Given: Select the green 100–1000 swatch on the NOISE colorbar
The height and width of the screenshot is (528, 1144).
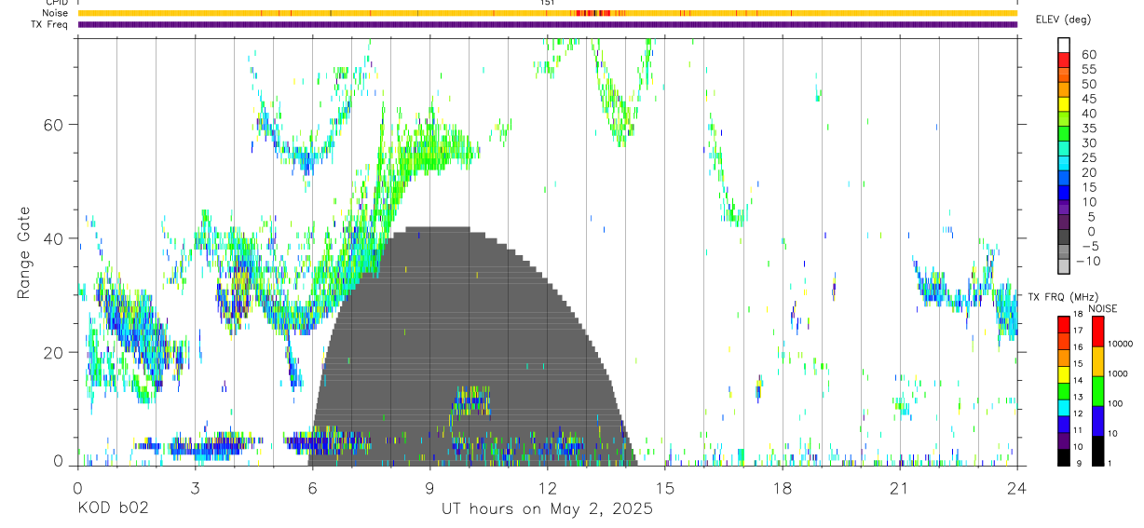Looking at the screenshot, I should coord(1097,391).
